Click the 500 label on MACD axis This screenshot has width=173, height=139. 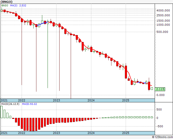[x=159, y=109]
